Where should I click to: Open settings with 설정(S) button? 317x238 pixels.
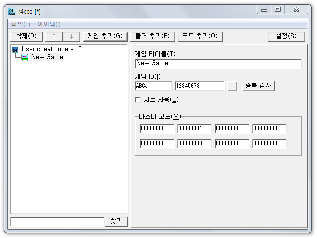286,36
